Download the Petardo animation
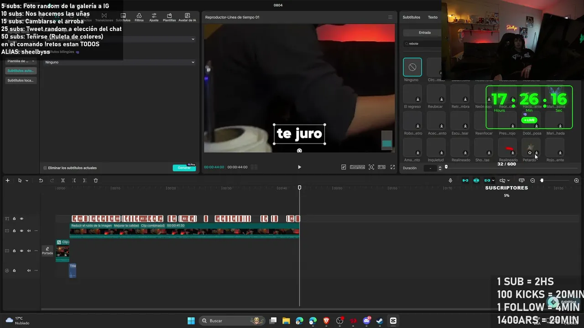Image resolution: width=584 pixels, height=328 pixels. coord(536,153)
